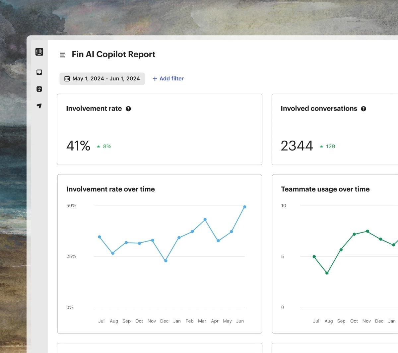Select the Jul data point on teammate usage chart
Image resolution: width=398 pixels, height=353 pixels.
pyautogui.click(x=314, y=257)
